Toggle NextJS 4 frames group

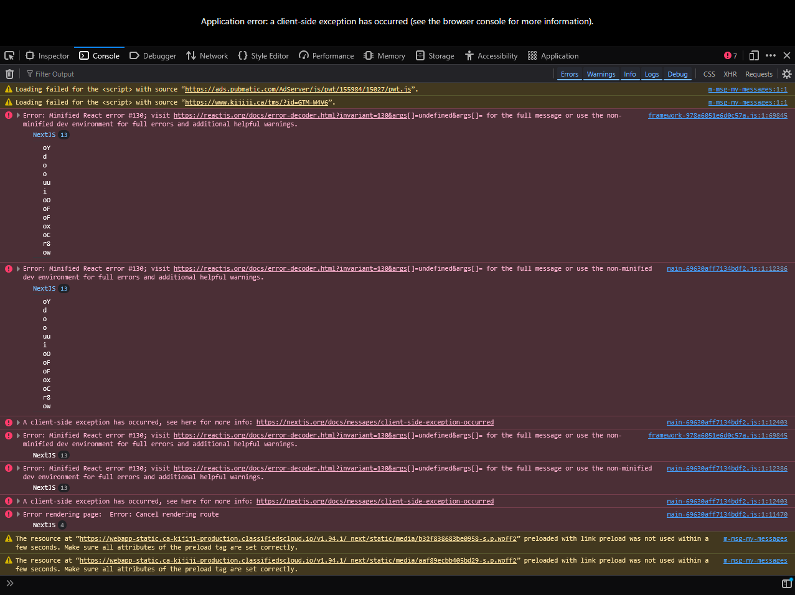tap(49, 525)
